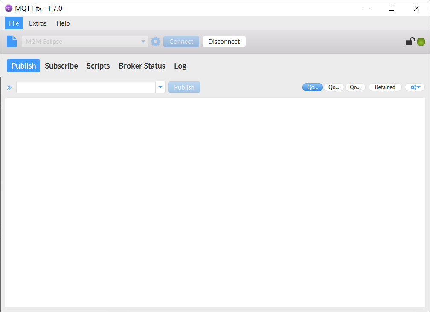The width and height of the screenshot is (430, 312).
Task: Click the Publish button next to topic field
Action: coord(184,87)
